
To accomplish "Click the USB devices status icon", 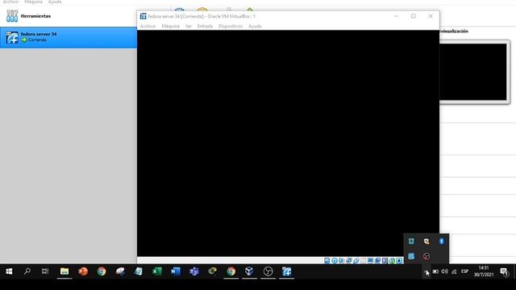I will point(356,261).
